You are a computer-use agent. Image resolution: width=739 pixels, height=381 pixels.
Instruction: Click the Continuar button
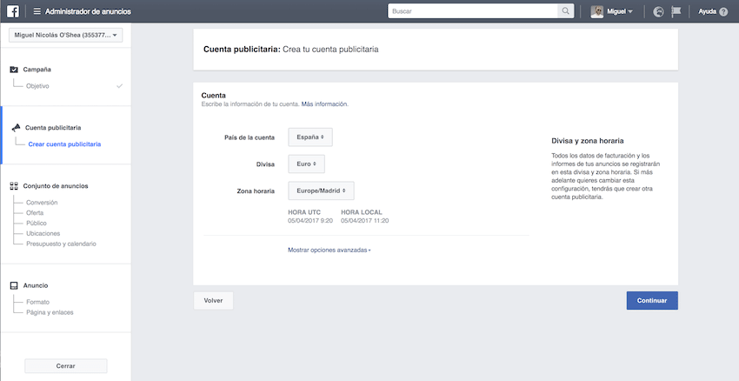point(652,300)
